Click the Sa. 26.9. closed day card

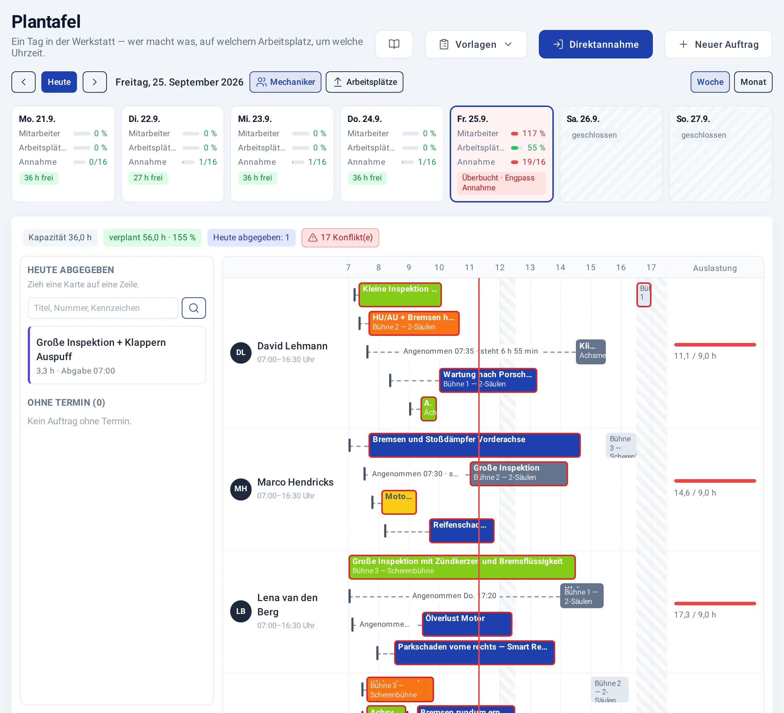click(x=610, y=154)
